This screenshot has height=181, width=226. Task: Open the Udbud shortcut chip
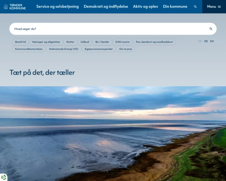85,42
